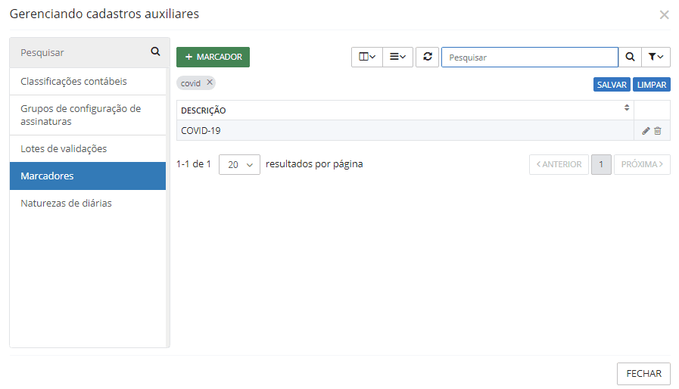Remove the covid filter tag
The image size is (679, 389).
point(210,83)
